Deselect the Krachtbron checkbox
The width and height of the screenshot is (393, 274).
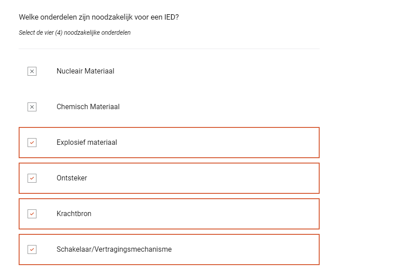pyautogui.click(x=32, y=214)
